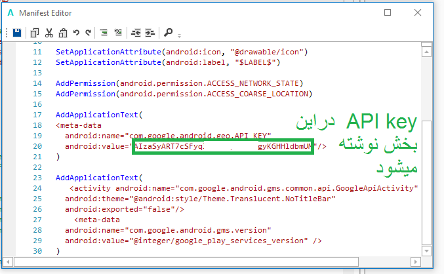The width and height of the screenshot is (444, 274).
Task: Comment out the selected lines
Action: [x=105, y=32]
